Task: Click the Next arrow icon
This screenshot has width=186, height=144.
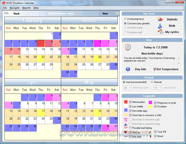Action: tap(117, 13)
